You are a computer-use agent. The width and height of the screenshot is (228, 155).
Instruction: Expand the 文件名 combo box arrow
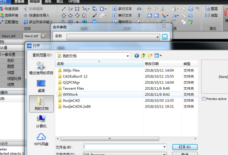coord(164,147)
